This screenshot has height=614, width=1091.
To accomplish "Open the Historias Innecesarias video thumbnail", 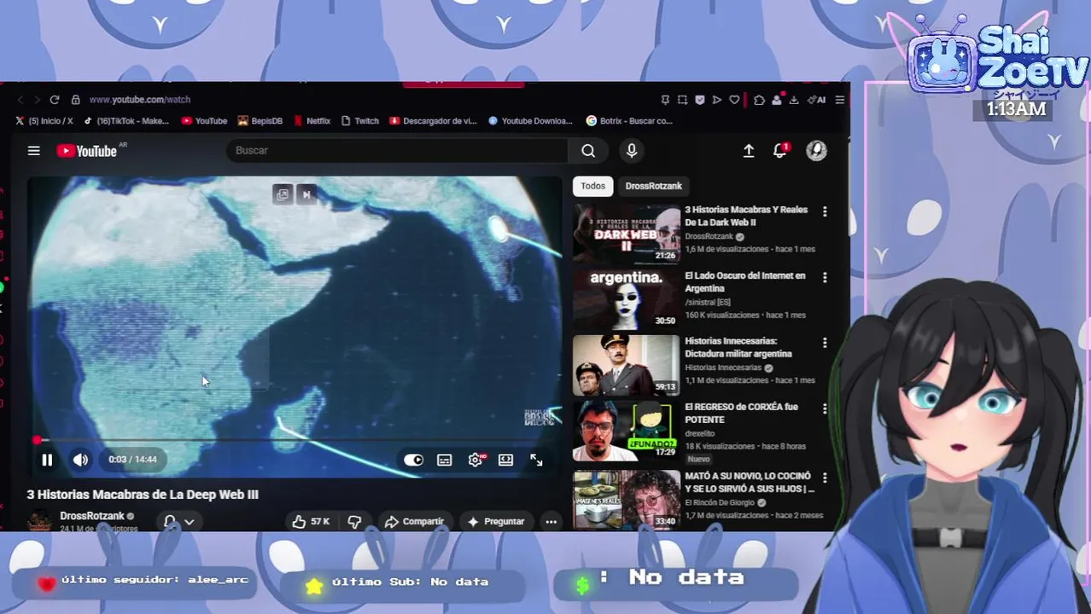I will coord(627,365).
